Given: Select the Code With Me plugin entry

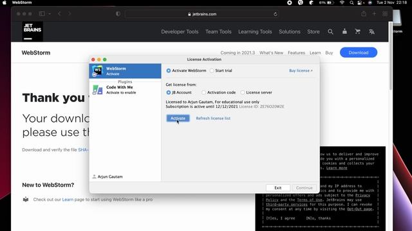Looking at the screenshot, I should pyautogui.click(x=125, y=90).
